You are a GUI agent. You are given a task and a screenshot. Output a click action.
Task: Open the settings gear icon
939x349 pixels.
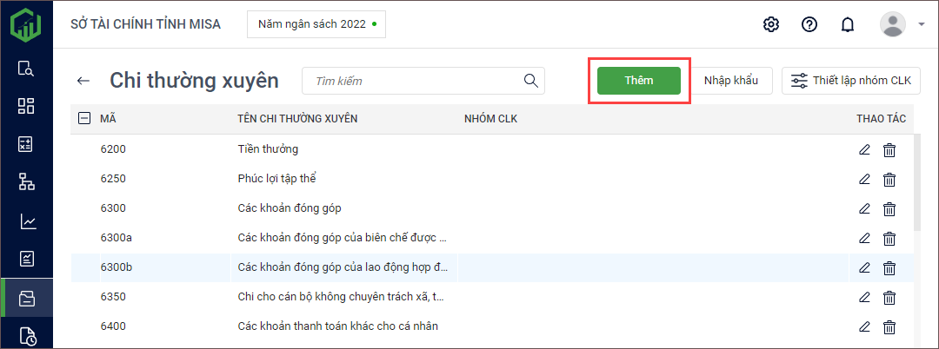tap(770, 24)
